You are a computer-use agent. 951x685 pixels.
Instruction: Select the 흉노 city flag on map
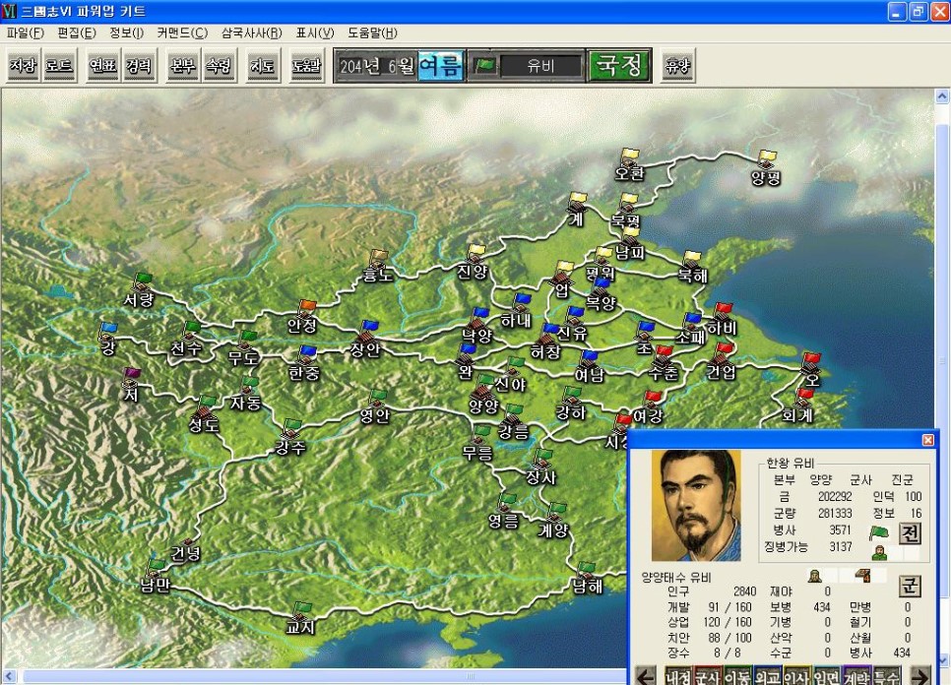(379, 258)
